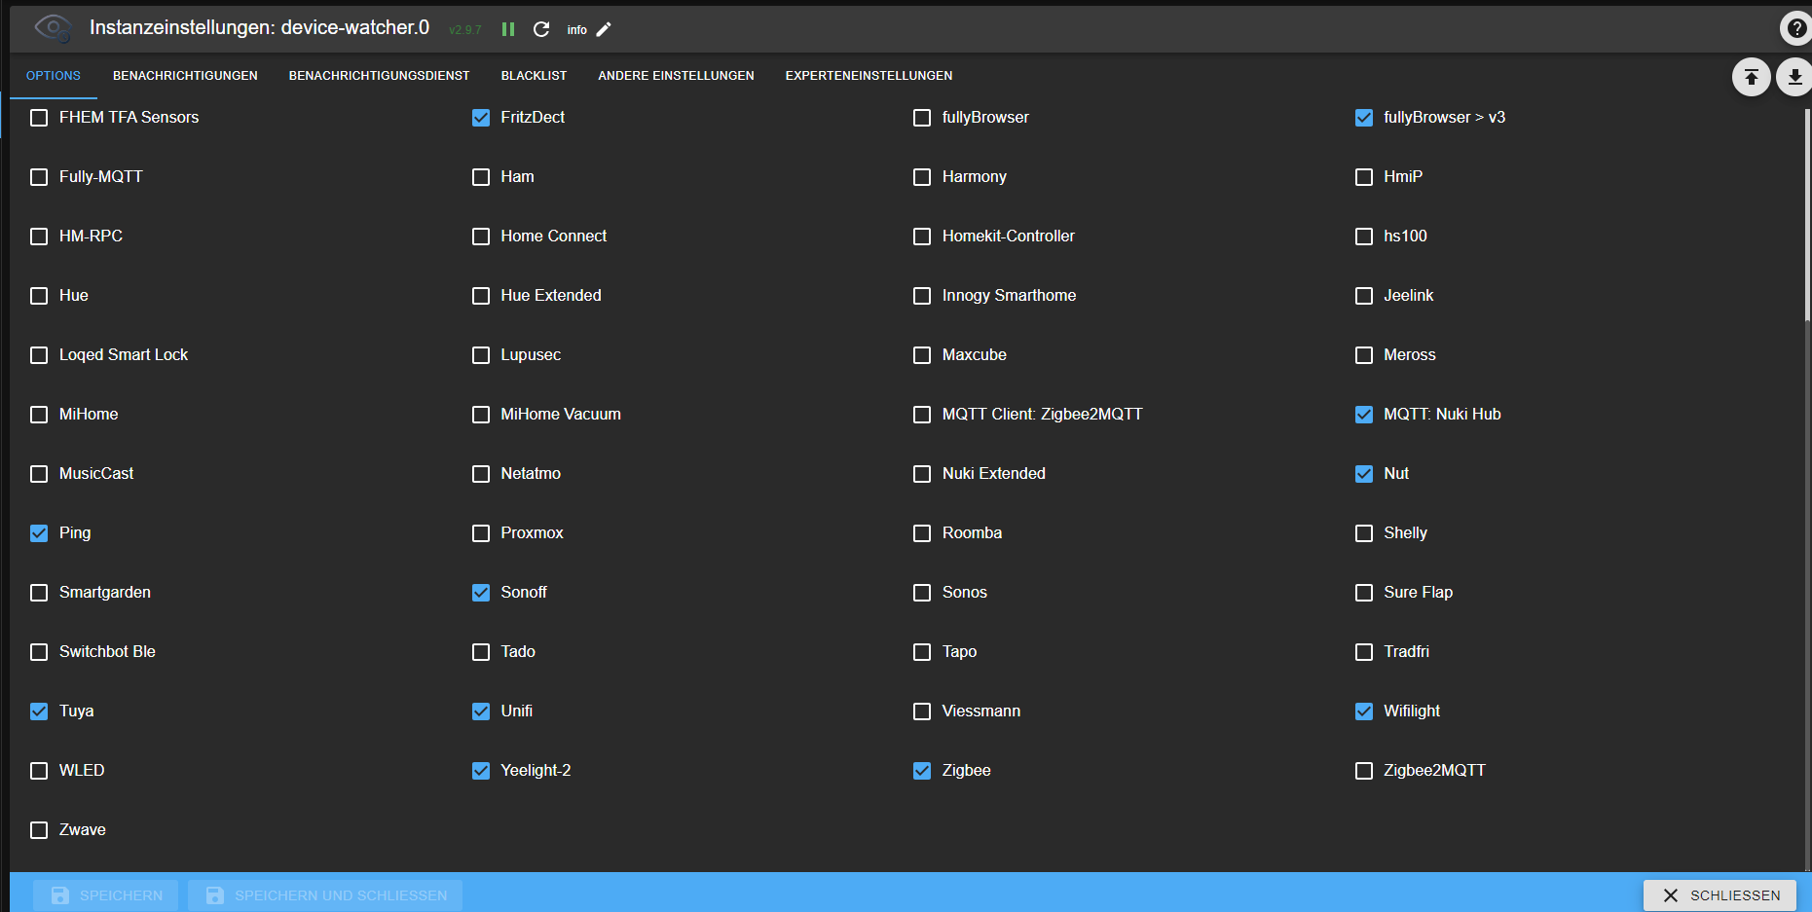Image resolution: width=1812 pixels, height=912 pixels.
Task: Open help via question mark icon
Action: pos(1796,28)
